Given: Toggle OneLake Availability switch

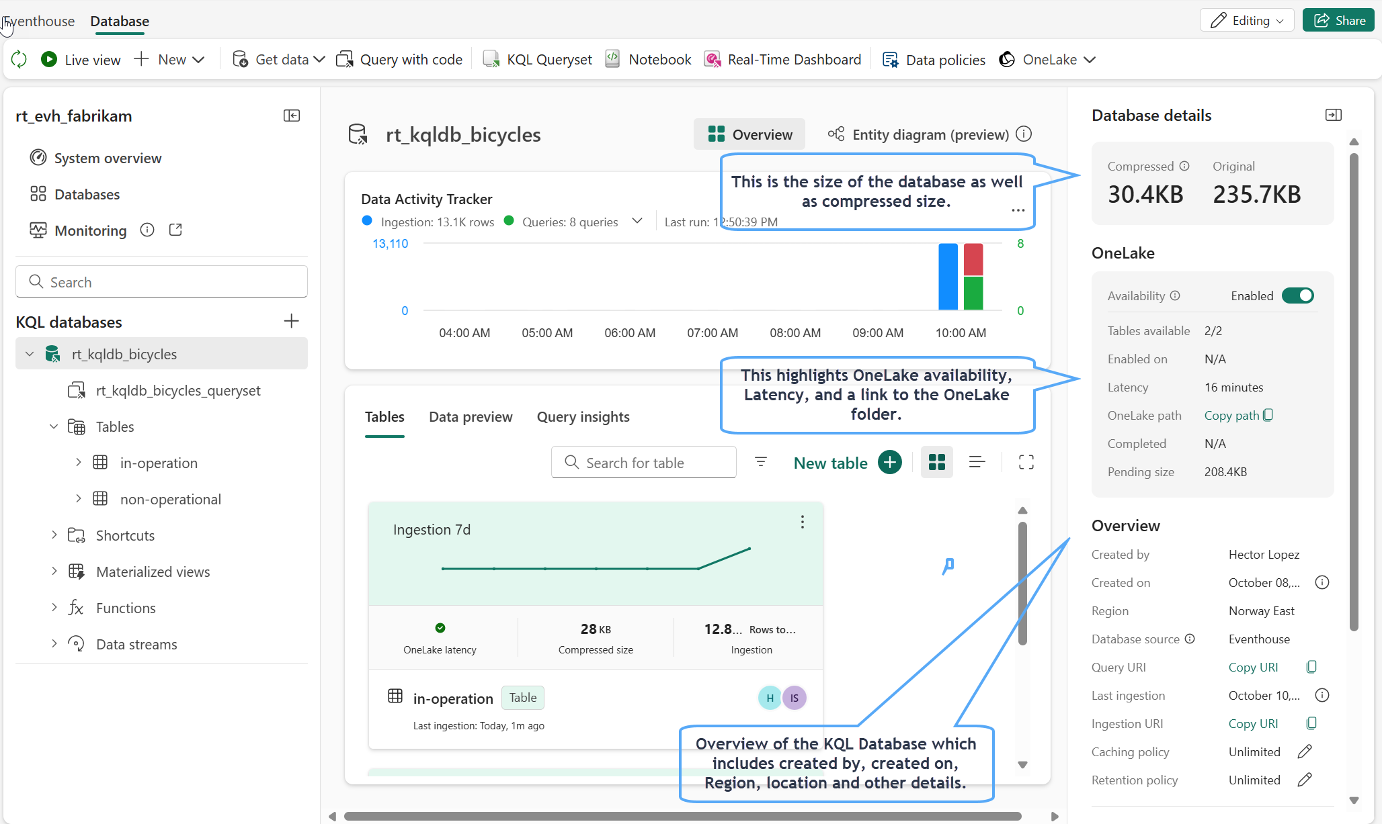Looking at the screenshot, I should pyautogui.click(x=1297, y=295).
